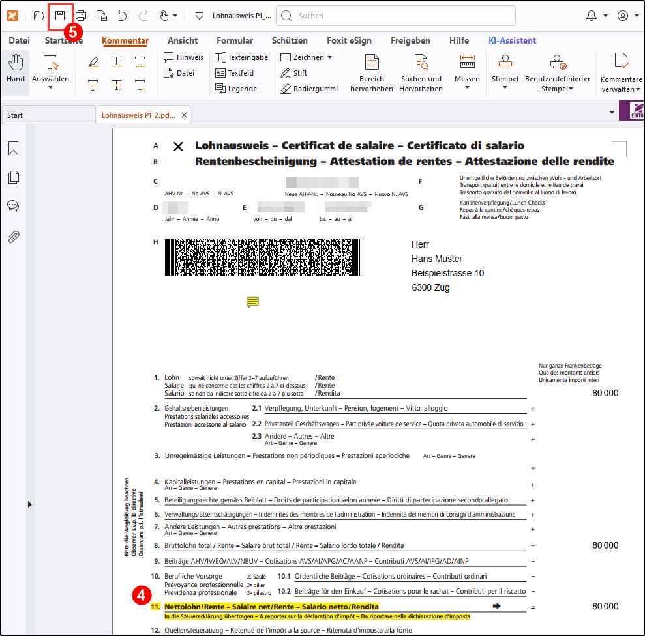Open the Foxit eSign tab
Screen dimensions: 645x636
349,40
